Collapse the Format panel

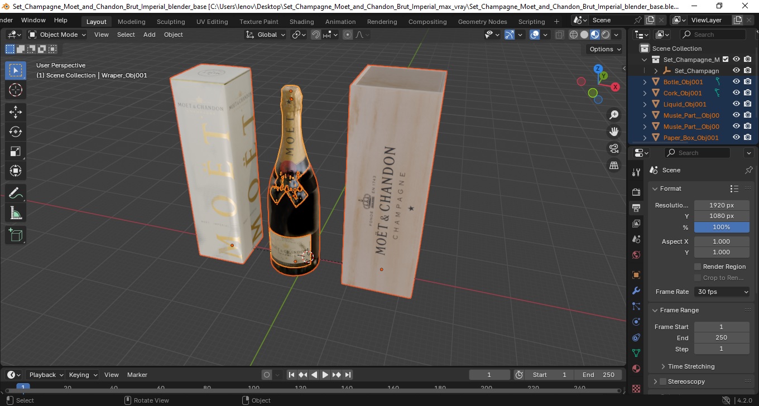click(655, 188)
